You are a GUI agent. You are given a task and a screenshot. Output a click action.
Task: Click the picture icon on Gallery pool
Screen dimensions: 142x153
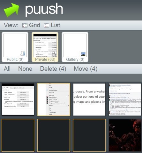click(x=83, y=54)
